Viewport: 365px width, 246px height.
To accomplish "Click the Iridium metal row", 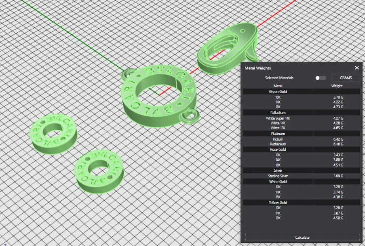I will tap(278, 139).
